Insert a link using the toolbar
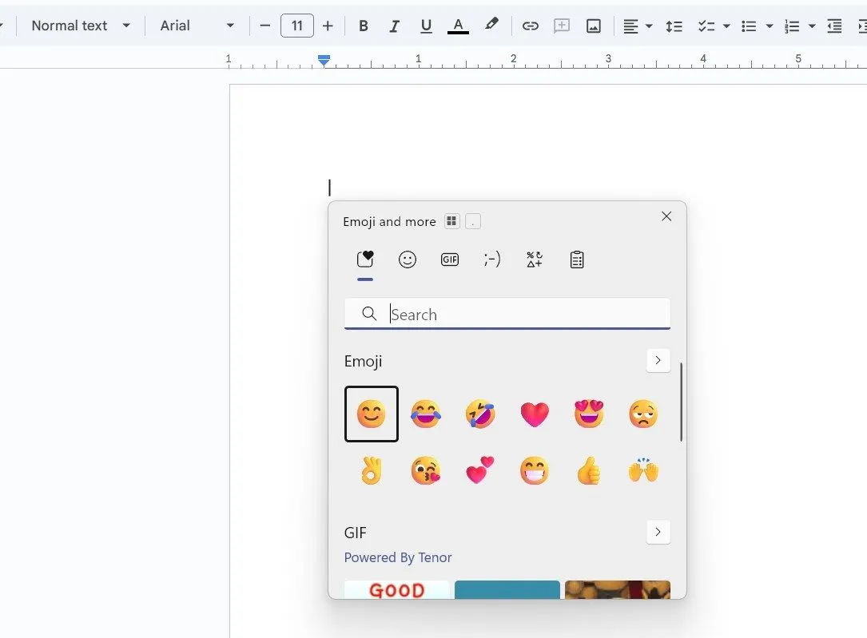 pyautogui.click(x=530, y=26)
